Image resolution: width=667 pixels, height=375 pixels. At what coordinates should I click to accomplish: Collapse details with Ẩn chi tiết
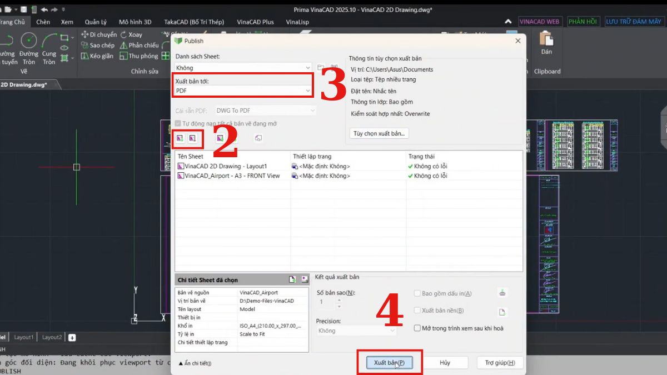[195, 363]
